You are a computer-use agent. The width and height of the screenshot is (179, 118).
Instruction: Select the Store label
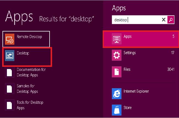click(128, 108)
